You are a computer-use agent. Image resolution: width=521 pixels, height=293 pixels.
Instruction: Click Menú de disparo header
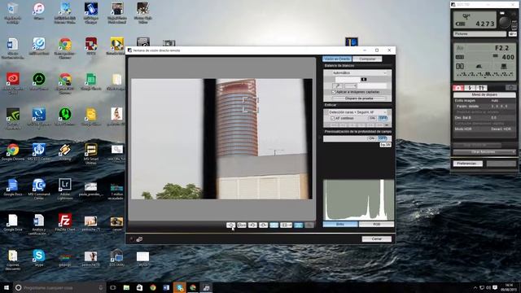pyautogui.click(x=484, y=95)
